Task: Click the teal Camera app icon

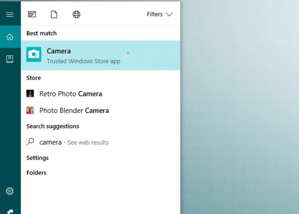Action: coord(34,54)
